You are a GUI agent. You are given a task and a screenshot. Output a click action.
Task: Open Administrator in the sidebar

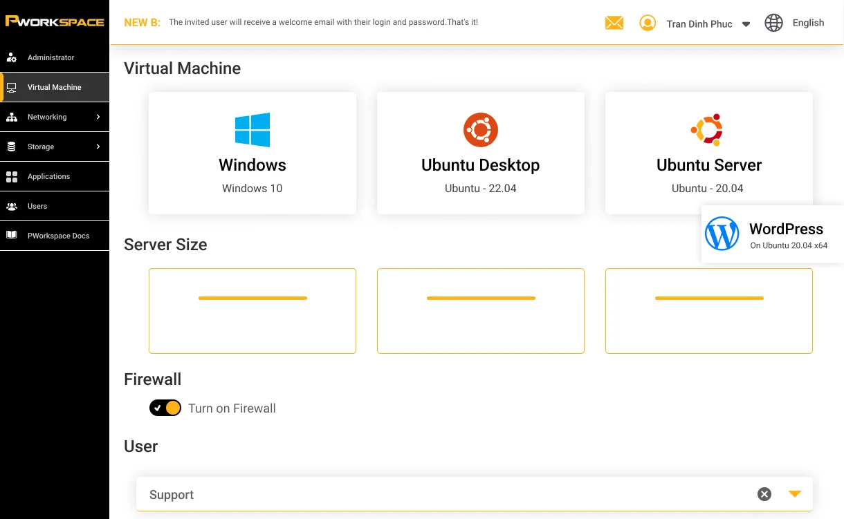[x=51, y=57]
